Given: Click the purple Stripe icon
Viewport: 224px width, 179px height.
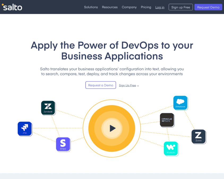Looking at the screenshot, I should 63,144.
